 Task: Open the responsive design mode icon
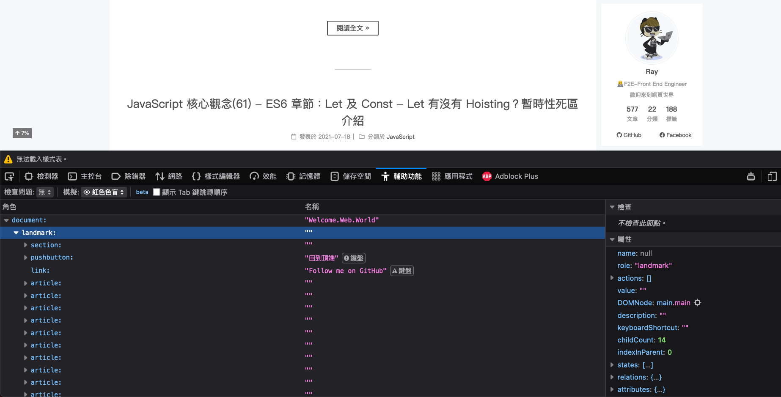[x=772, y=177]
